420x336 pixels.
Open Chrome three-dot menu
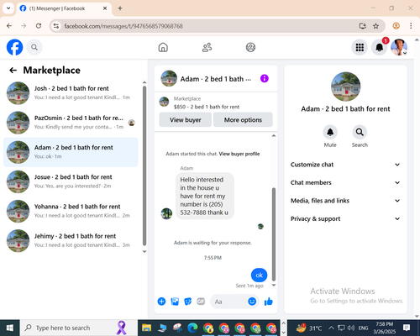tap(411, 26)
